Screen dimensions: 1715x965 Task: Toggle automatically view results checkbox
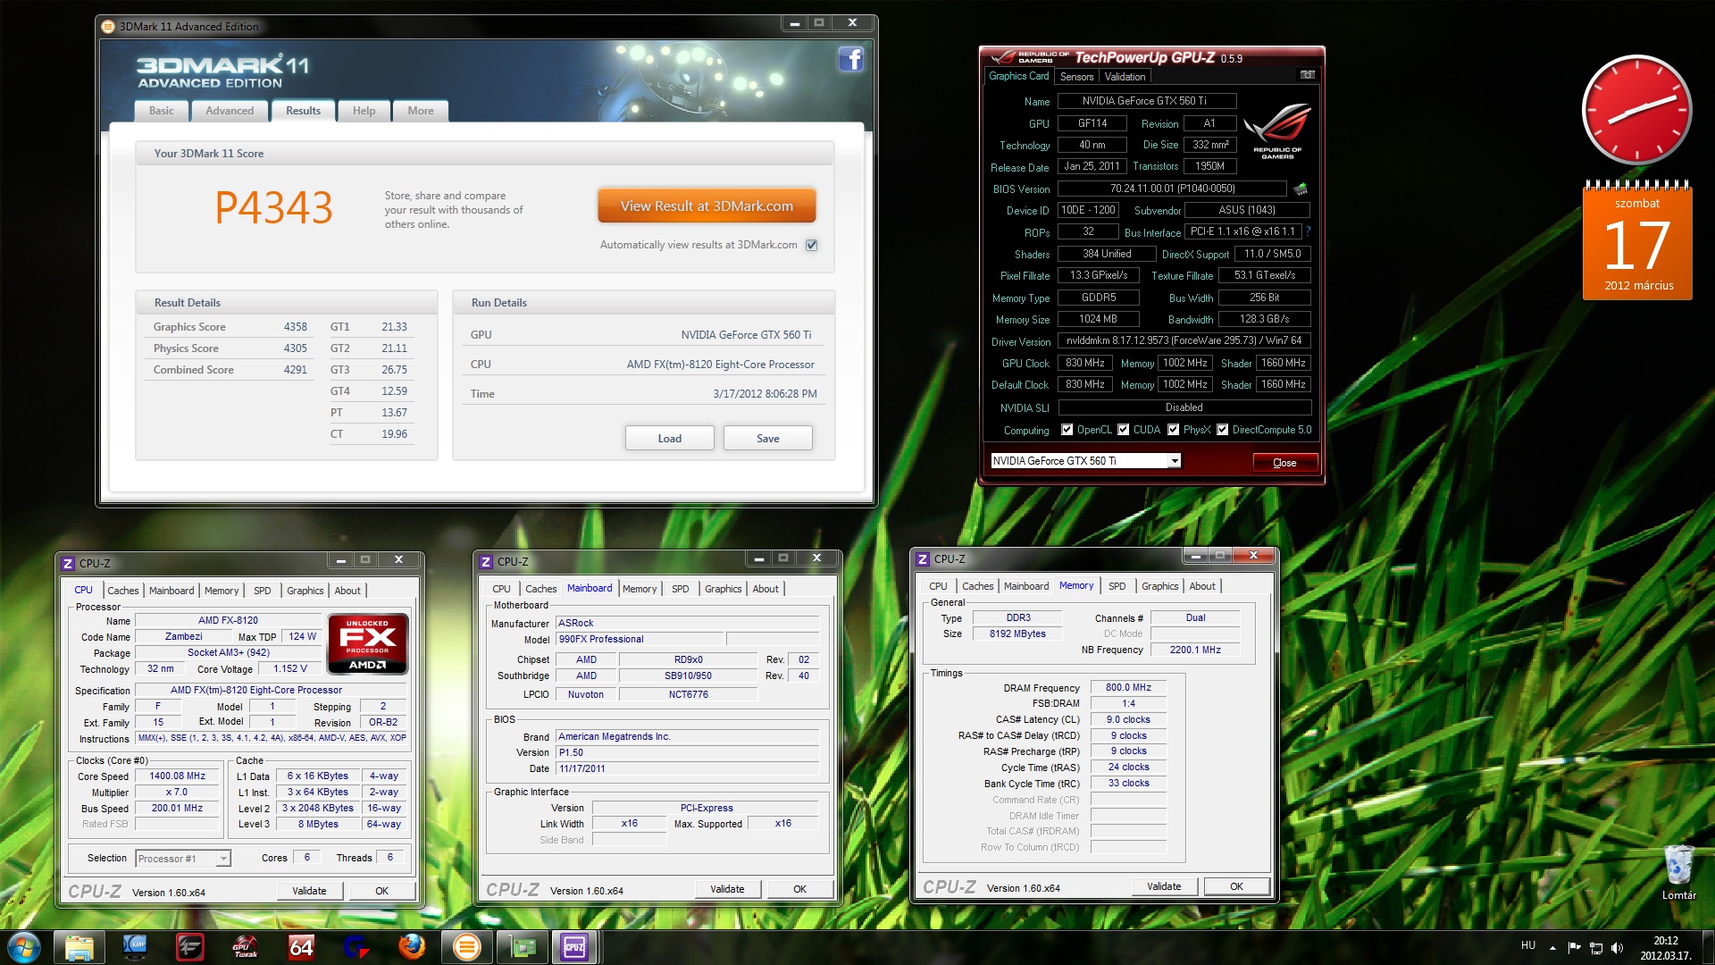(x=811, y=245)
